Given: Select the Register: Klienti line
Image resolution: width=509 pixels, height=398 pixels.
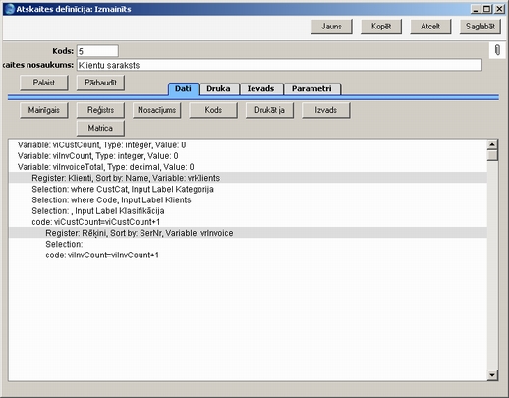Looking at the screenshot, I should coord(248,178).
